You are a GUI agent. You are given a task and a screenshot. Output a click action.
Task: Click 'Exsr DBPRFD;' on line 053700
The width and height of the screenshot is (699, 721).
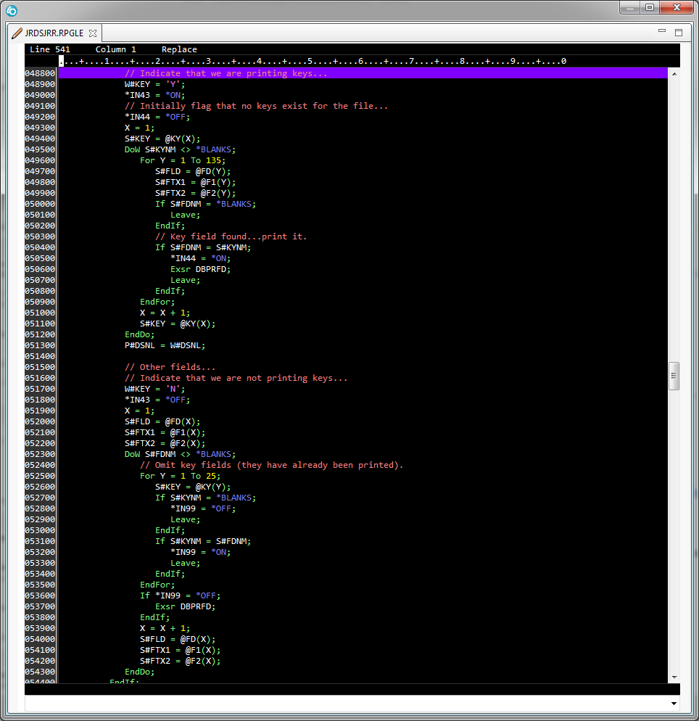[x=185, y=606]
